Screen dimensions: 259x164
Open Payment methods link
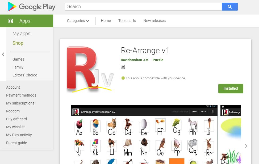tap(21, 95)
